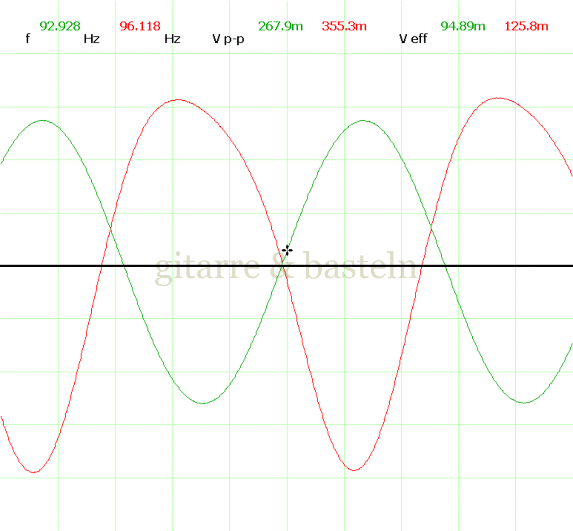The width and height of the screenshot is (573, 531).
Task: Click the black crosshair marker at center
Action: point(287,250)
